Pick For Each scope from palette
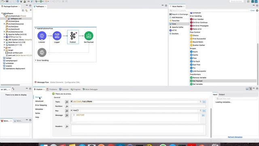 pos(195,61)
